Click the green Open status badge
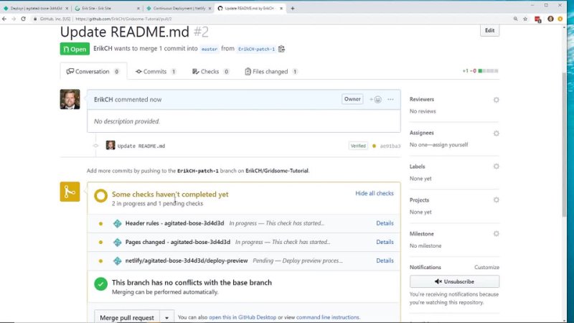This screenshot has height=323, width=574. click(x=75, y=49)
